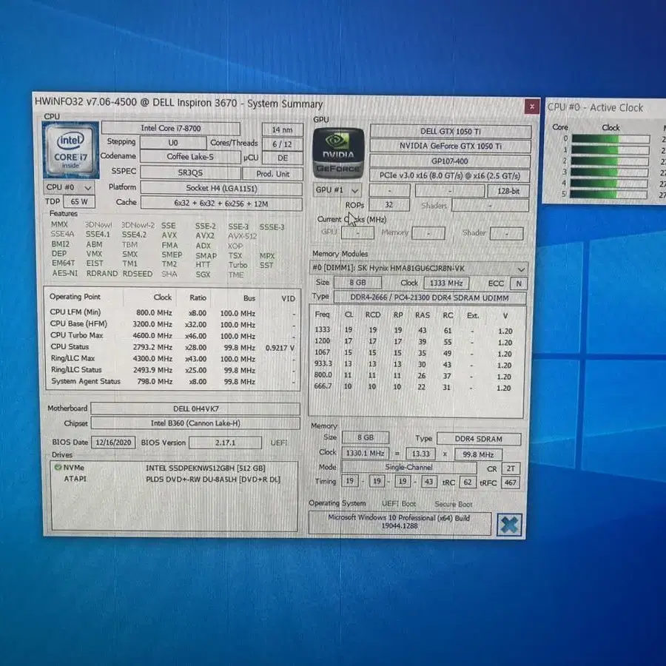The width and height of the screenshot is (666, 666).
Task: Click the Ring/LLC Max row
Action: [173, 358]
